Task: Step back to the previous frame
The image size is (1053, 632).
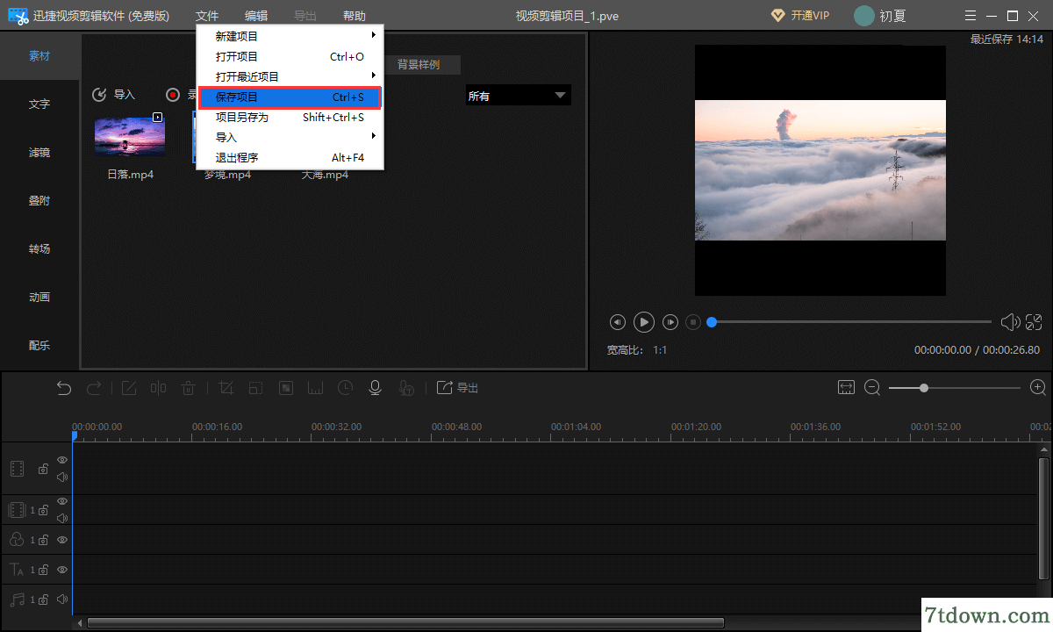Action: point(618,322)
